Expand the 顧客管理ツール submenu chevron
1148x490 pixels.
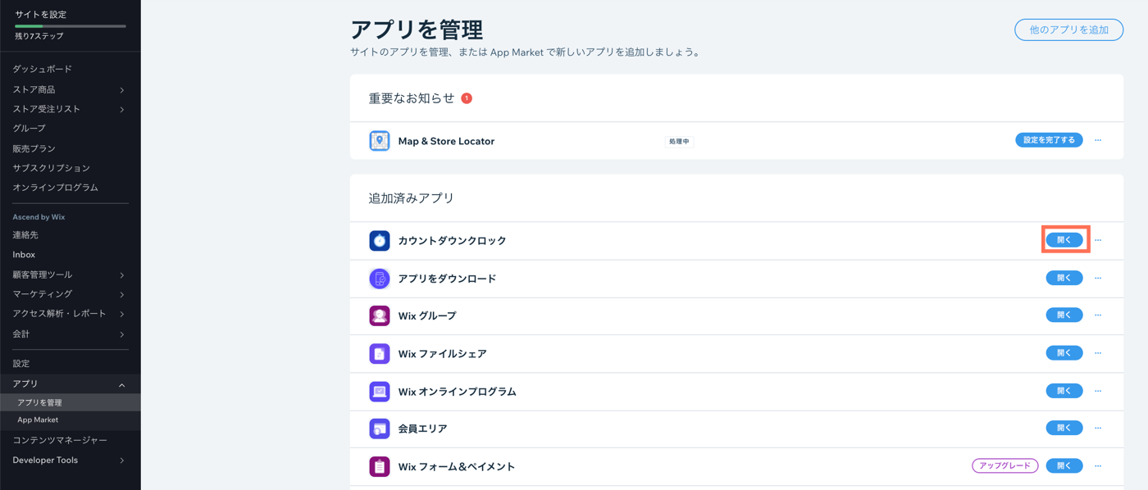[x=122, y=275]
